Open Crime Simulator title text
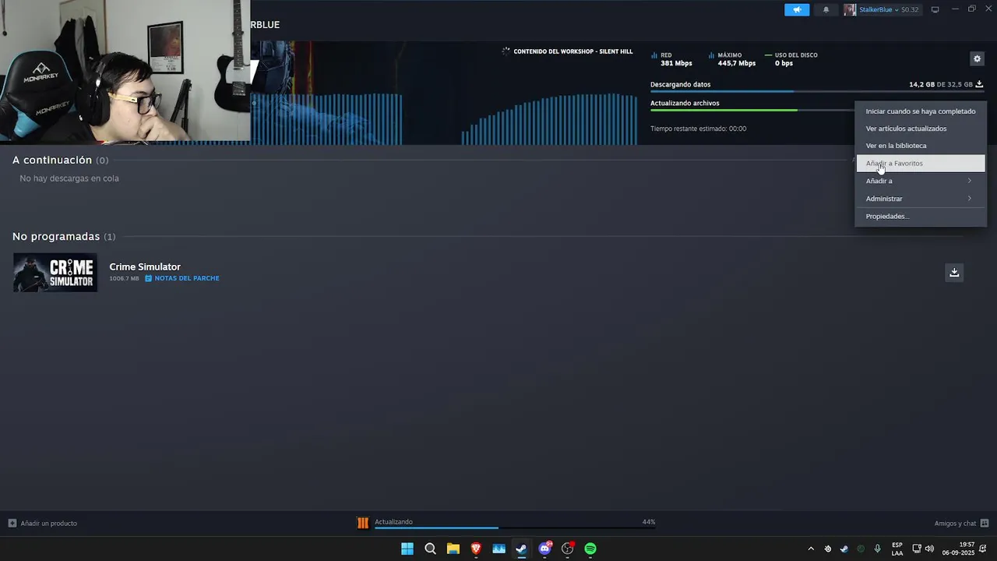This screenshot has width=997, height=561. pos(145,266)
